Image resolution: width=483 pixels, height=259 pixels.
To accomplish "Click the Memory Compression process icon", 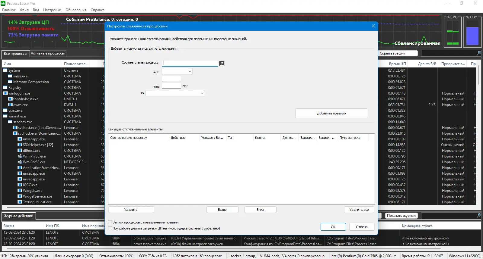I will pos(10,82).
